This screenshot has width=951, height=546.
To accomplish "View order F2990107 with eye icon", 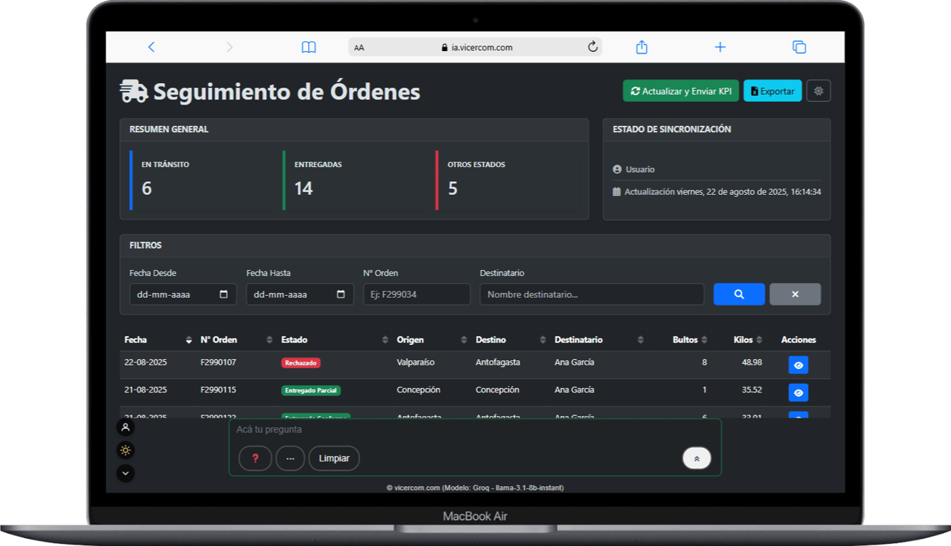I will 799,365.
